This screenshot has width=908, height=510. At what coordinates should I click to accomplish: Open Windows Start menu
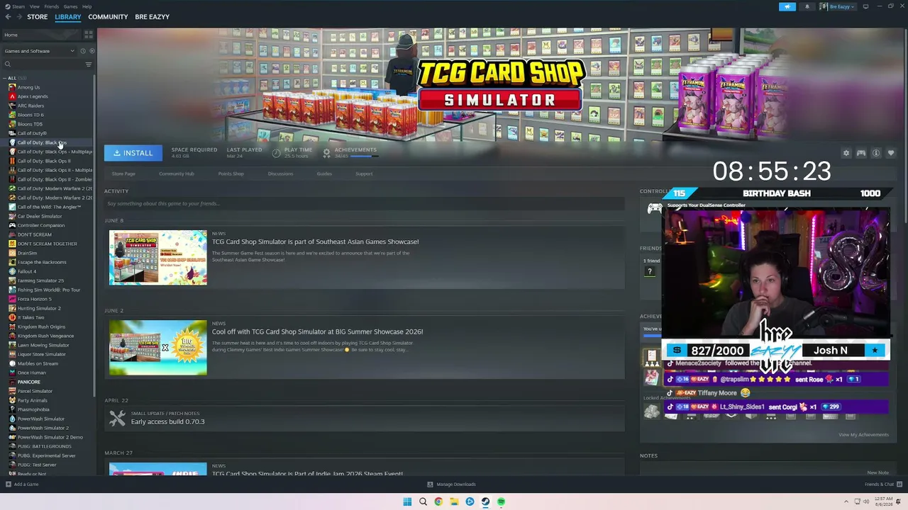pyautogui.click(x=407, y=501)
